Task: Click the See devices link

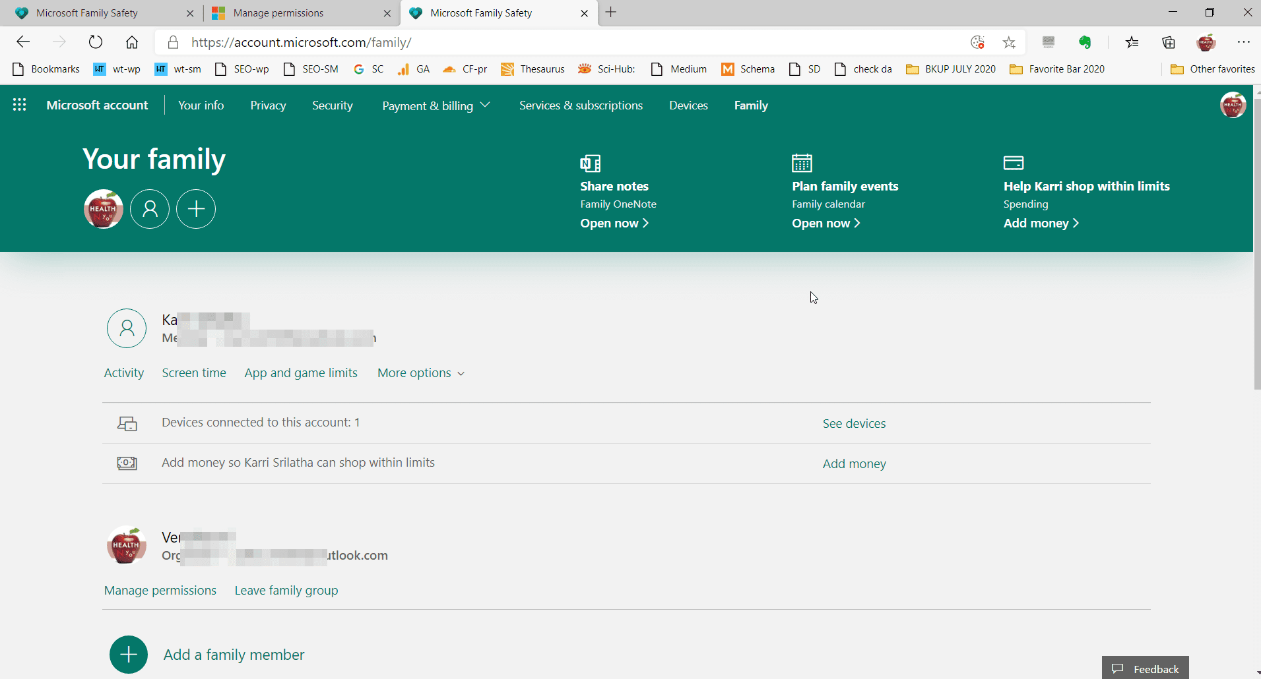Action: pos(854,423)
